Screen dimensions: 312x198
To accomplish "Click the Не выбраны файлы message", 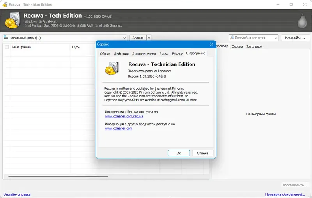I will (261, 114).
